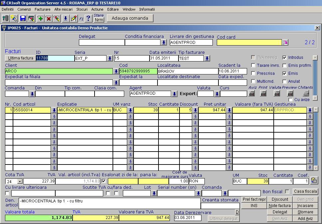The width and height of the screenshot is (322, 224).
Task: Open the Cod articol lookup arrow for 35SS0014
Action: [x=54, y=110]
